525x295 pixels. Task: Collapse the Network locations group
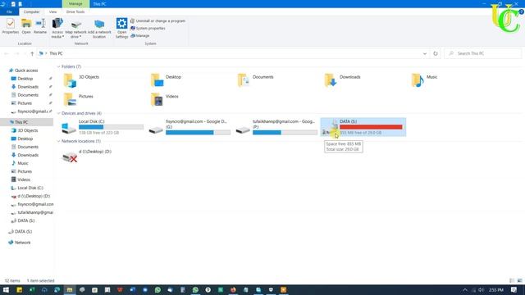tap(58, 141)
